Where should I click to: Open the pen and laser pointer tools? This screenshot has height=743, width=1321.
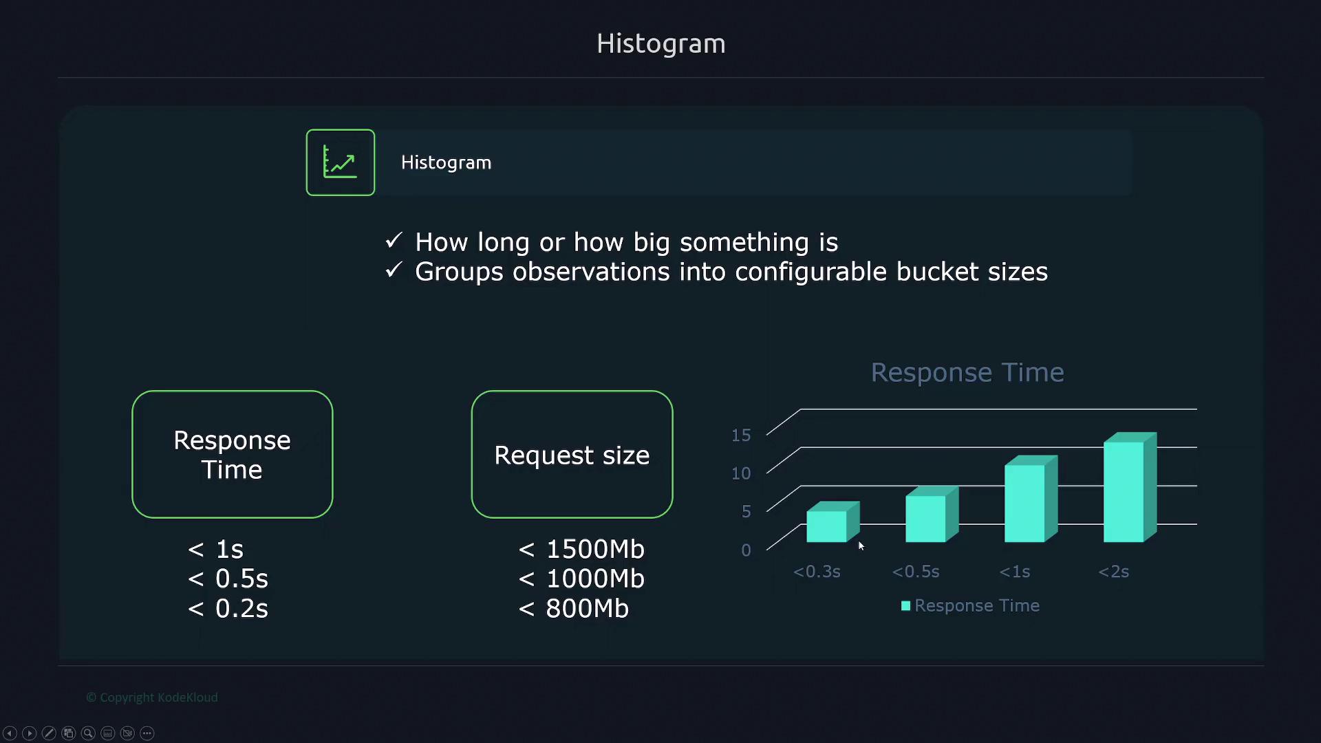click(x=49, y=733)
